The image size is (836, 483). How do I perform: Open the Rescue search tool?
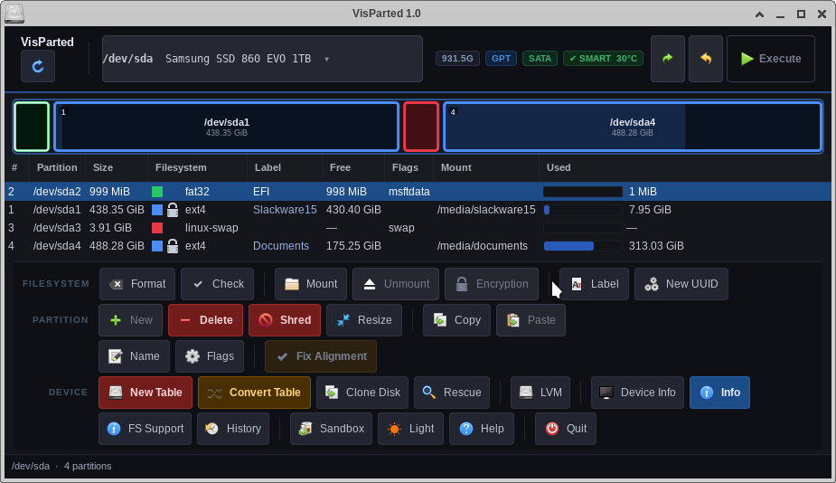pyautogui.click(x=452, y=393)
